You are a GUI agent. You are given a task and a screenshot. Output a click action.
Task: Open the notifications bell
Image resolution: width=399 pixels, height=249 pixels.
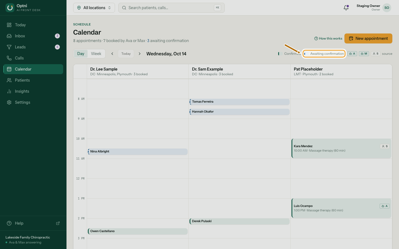pos(346,8)
